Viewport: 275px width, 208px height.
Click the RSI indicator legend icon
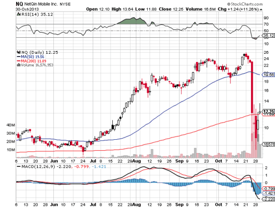coord(18,14)
